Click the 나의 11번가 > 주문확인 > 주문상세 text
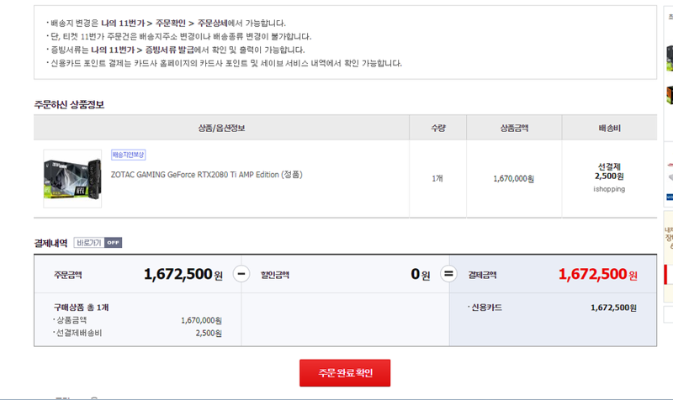 [164, 23]
